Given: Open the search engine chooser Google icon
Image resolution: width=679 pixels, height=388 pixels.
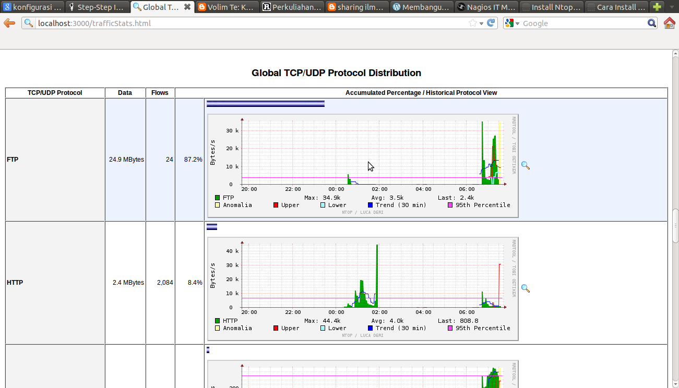Looking at the screenshot, I should tap(510, 23).
